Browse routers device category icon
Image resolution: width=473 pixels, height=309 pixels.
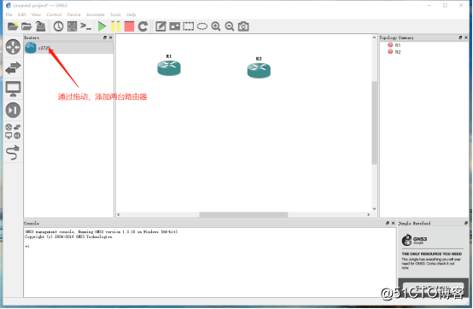[x=13, y=47]
